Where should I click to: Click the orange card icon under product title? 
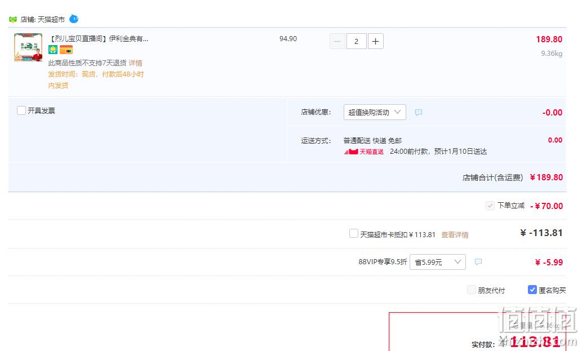pyautogui.click(x=66, y=50)
